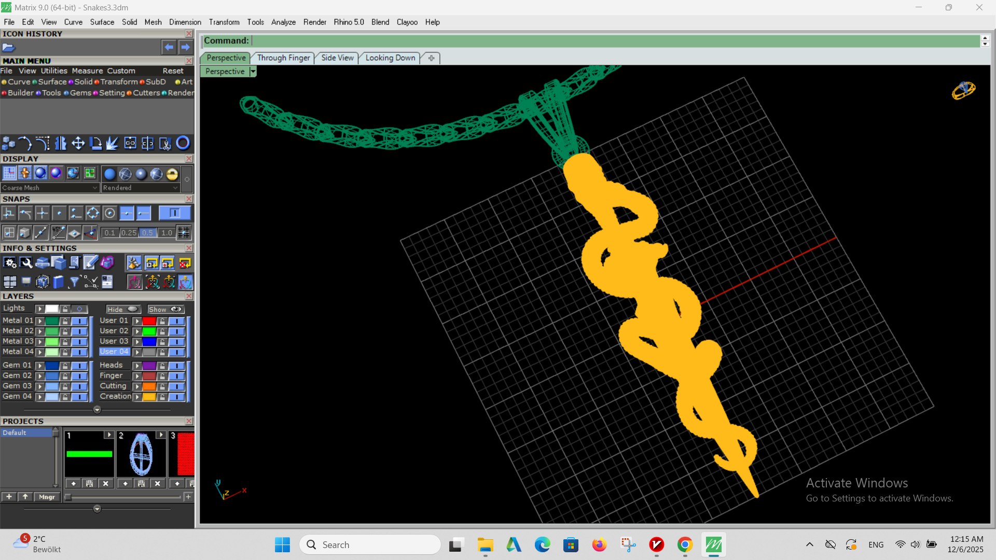Click Reset in the Main Menu
This screenshot has height=560, width=996.
(x=173, y=71)
